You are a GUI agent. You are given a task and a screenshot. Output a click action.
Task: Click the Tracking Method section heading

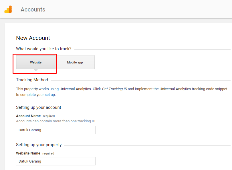coord(32,80)
